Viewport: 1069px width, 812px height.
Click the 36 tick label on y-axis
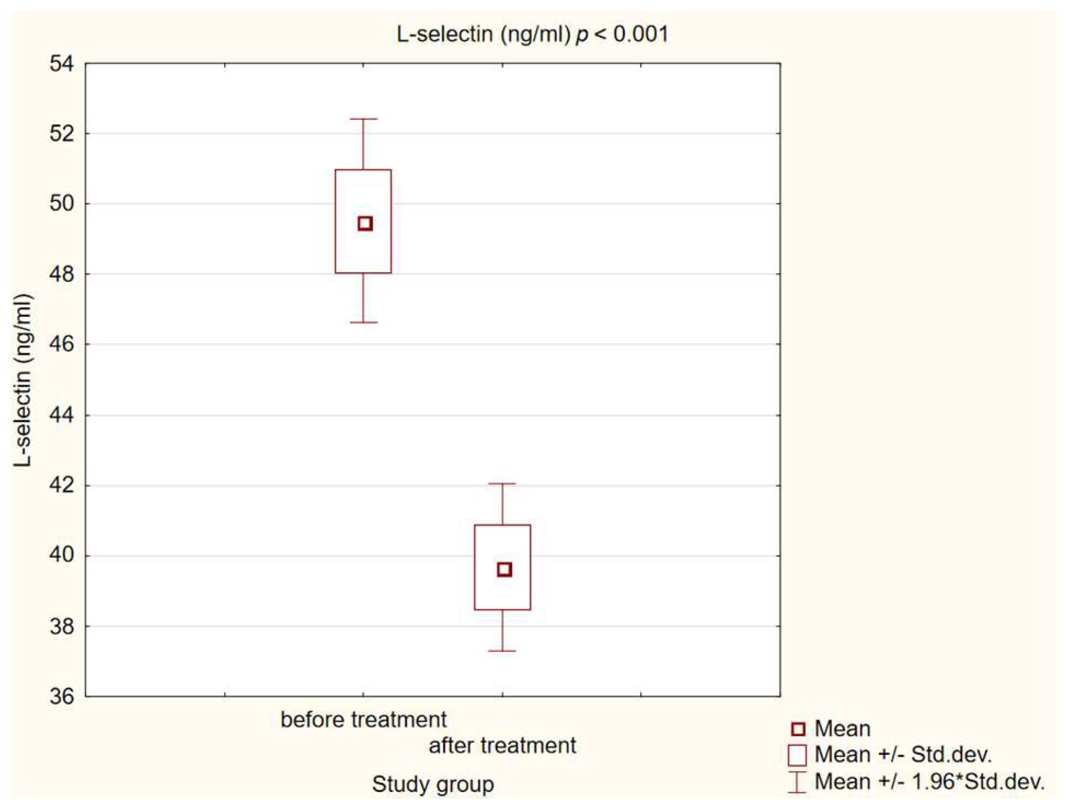[x=62, y=697]
